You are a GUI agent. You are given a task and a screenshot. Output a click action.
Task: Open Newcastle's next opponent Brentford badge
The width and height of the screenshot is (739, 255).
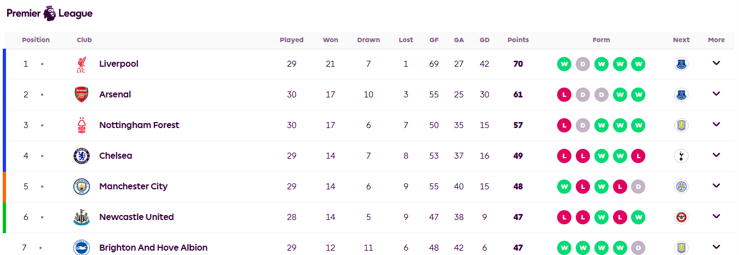click(681, 217)
